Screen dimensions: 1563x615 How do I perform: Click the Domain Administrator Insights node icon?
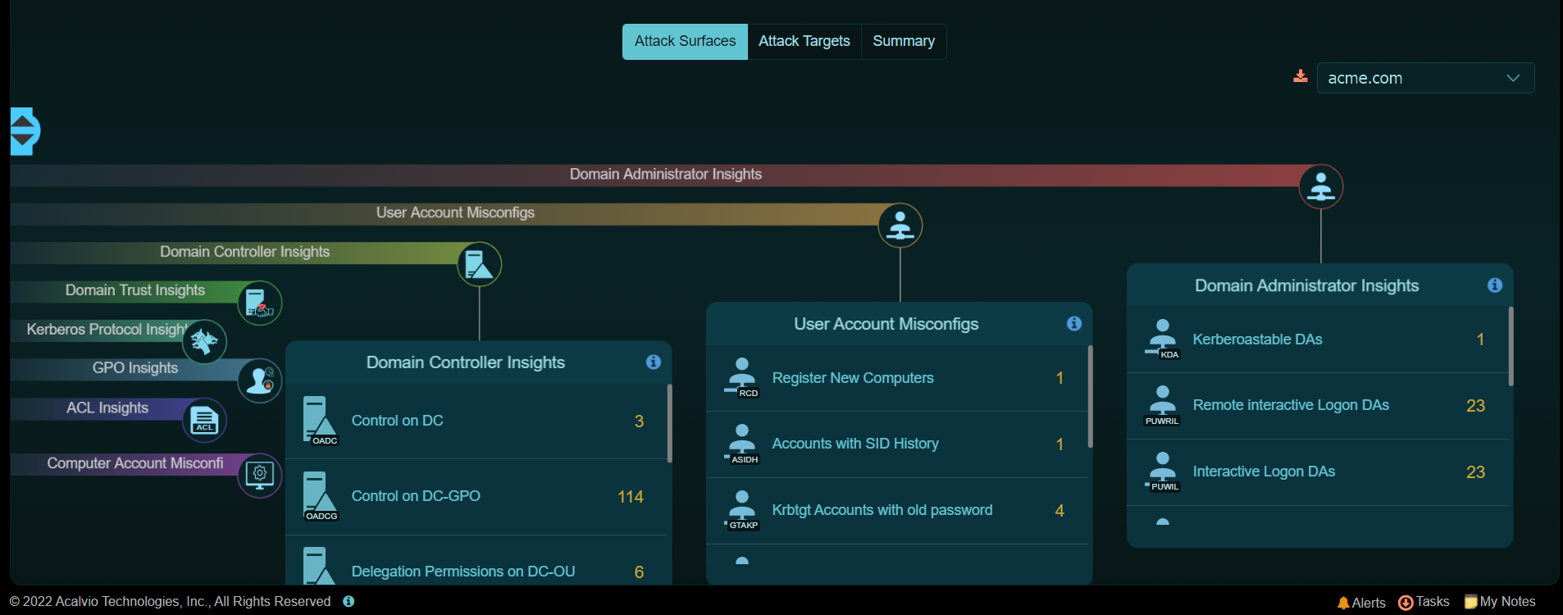1320,187
